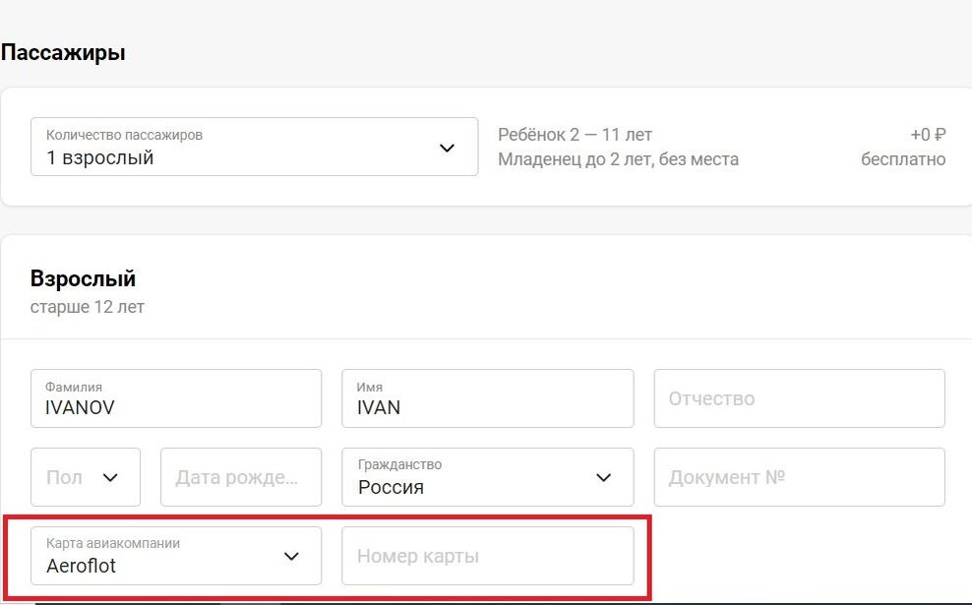This screenshot has height=605, width=972.
Task: Focus the Отчество input field
Action: tap(800, 398)
